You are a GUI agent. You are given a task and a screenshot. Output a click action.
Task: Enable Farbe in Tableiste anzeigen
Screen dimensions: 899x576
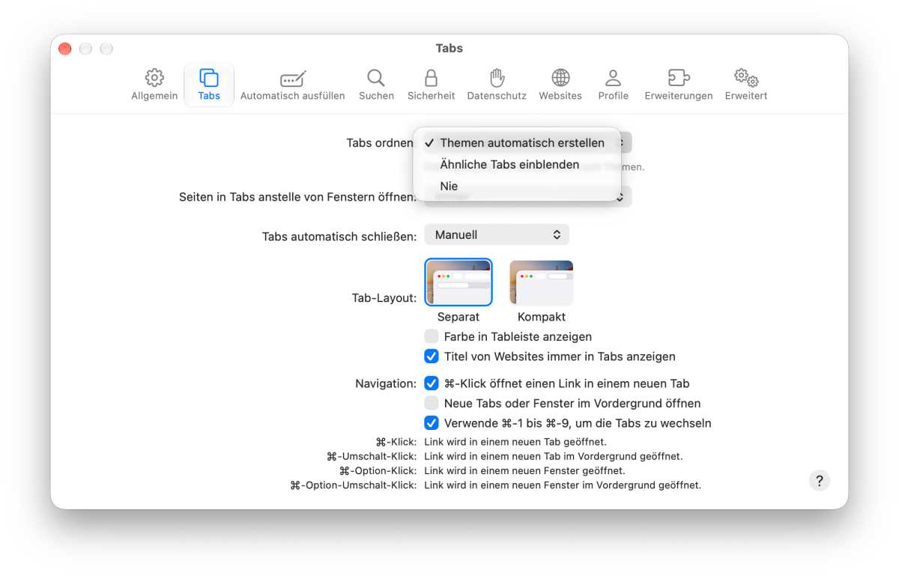[x=432, y=337]
